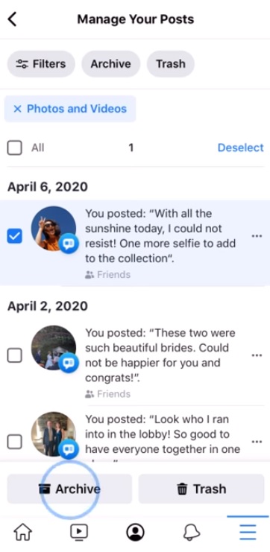
Task: Open the Watch video tab icon
Action: pyautogui.click(x=79, y=532)
